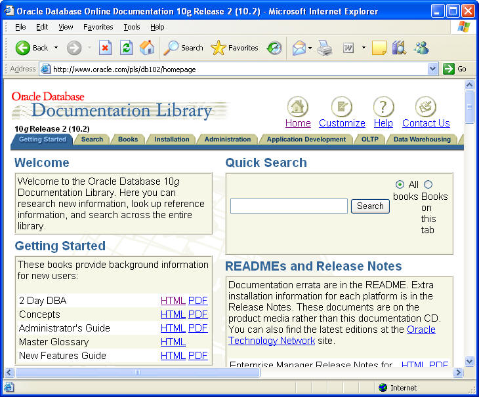The width and height of the screenshot is (479, 397).
Task: Open Administrator's Guide HTML link
Action: [x=173, y=328]
